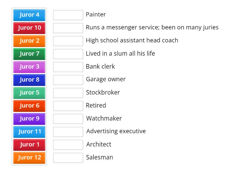
Task: Select the Juror 11 tile
Action: tap(29, 132)
